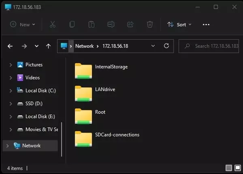This screenshot has height=174, width=243.
Task: Open the New item menu
Action: click(x=23, y=24)
